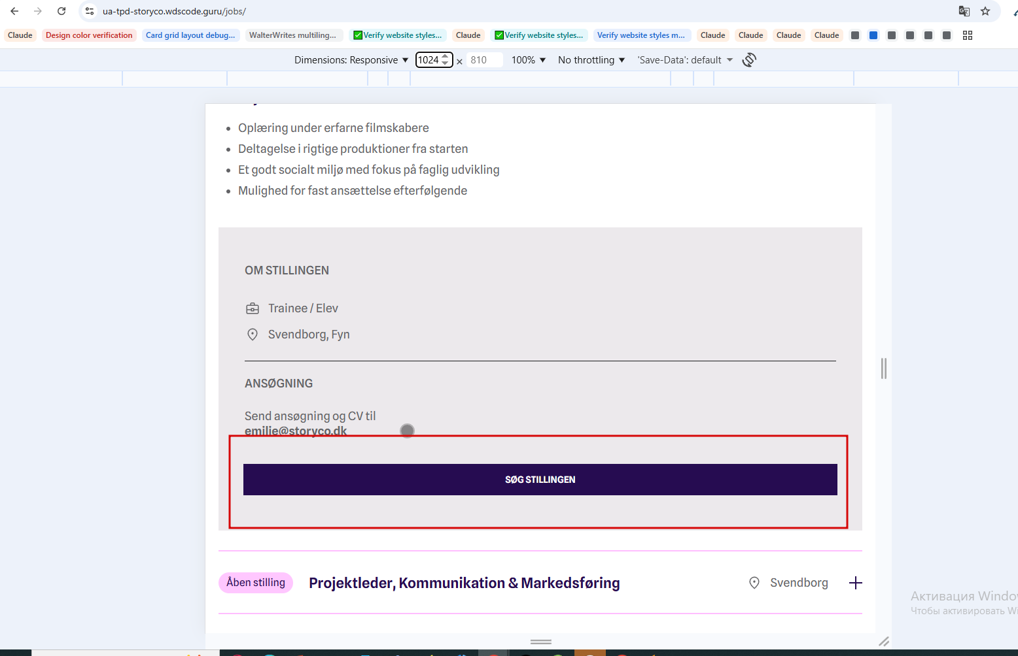The width and height of the screenshot is (1018, 656).
Task: Click the SØG STILLINGEN button
Action: pos(540,480)
